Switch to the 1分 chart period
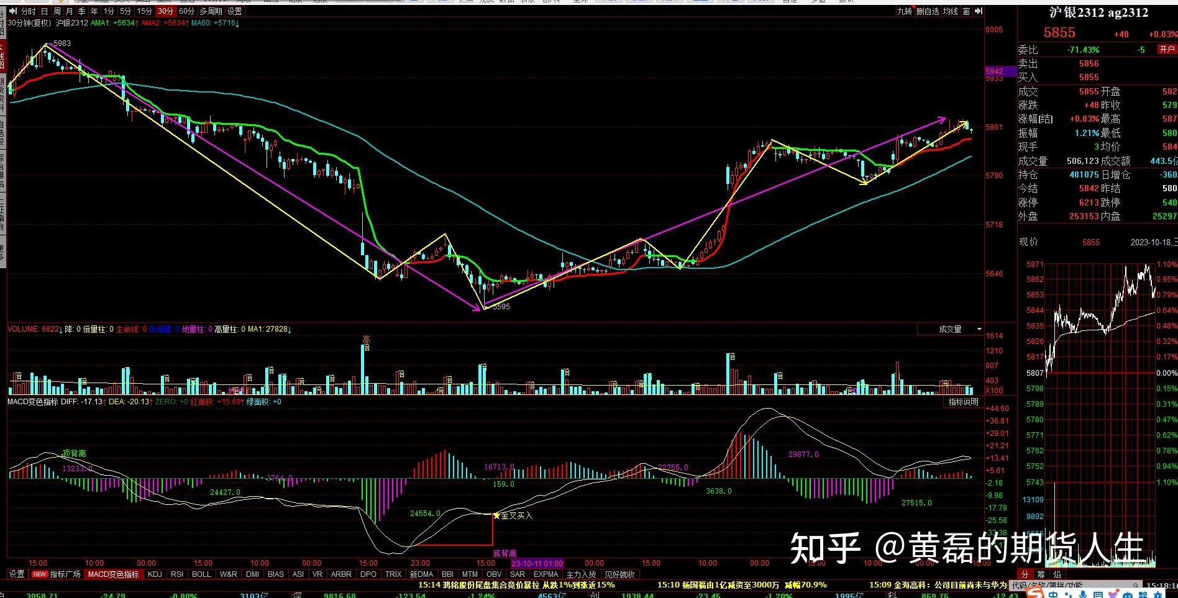This screenshot has height=598, width=1178. click(109, 11)
